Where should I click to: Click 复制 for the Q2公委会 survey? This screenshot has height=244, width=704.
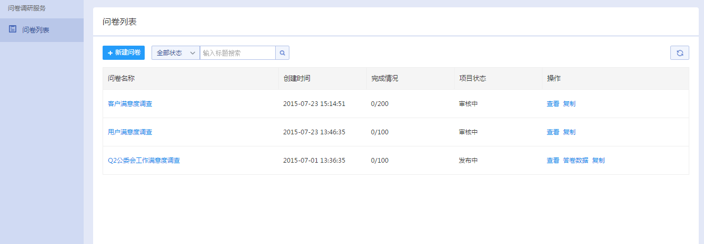tap(599, 161)
